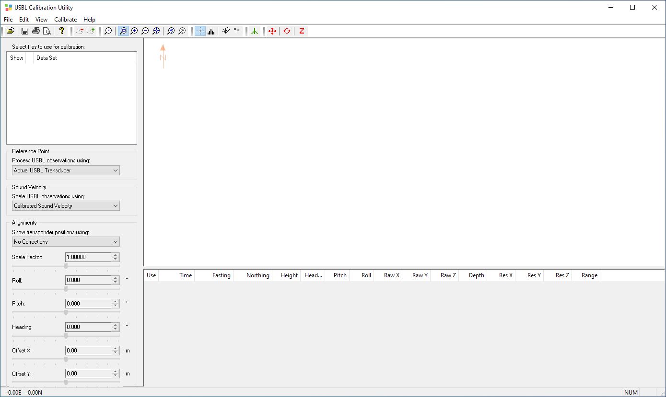Toggle the crosshair cursor toolbar button
The width and height of the screenshot is (666, 397).
[200, 31]
